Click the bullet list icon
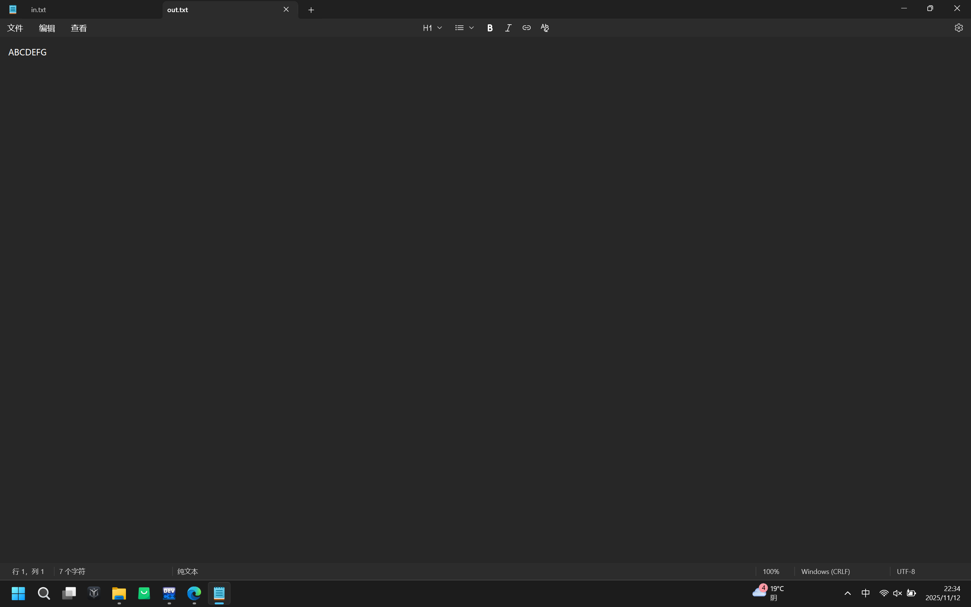 (459, 28)
